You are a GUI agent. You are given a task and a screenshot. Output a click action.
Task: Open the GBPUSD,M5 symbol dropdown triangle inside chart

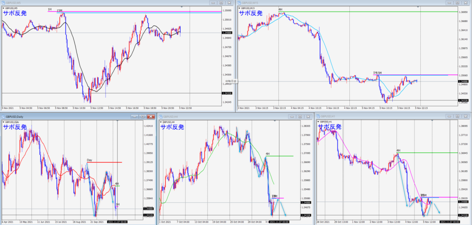[3, 8]
